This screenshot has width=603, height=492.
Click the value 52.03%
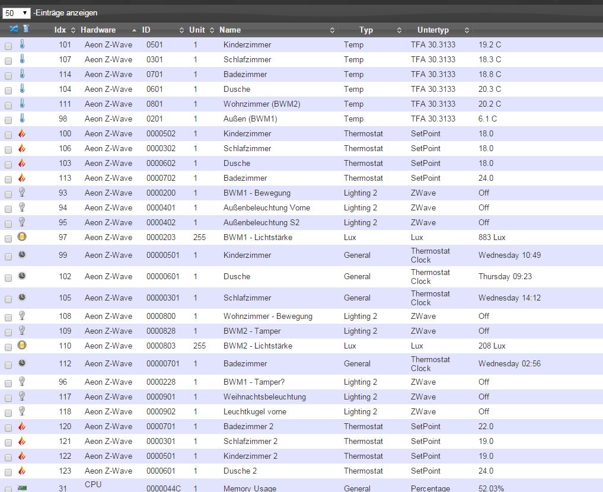click(x=491, y=488)
